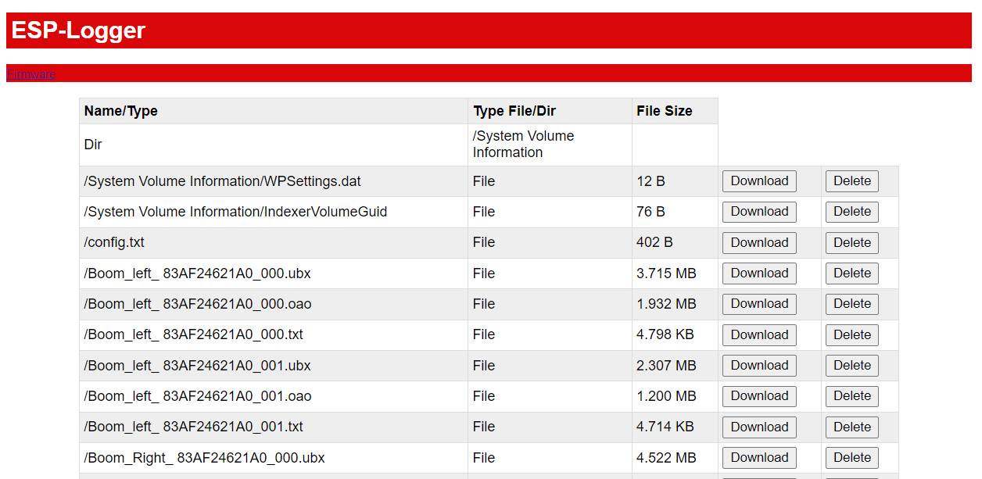Download Boom_left 000.oao file

(x=758, y=304)
